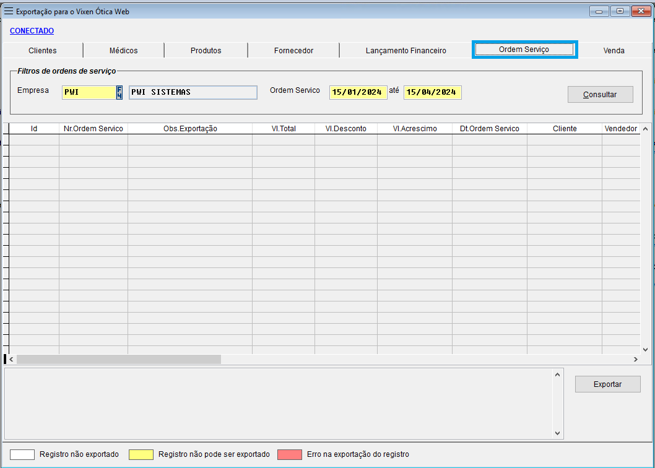Click the log box scroll down arrow
The width and height of the screenshot is (655, 468).
click(557, 433)
